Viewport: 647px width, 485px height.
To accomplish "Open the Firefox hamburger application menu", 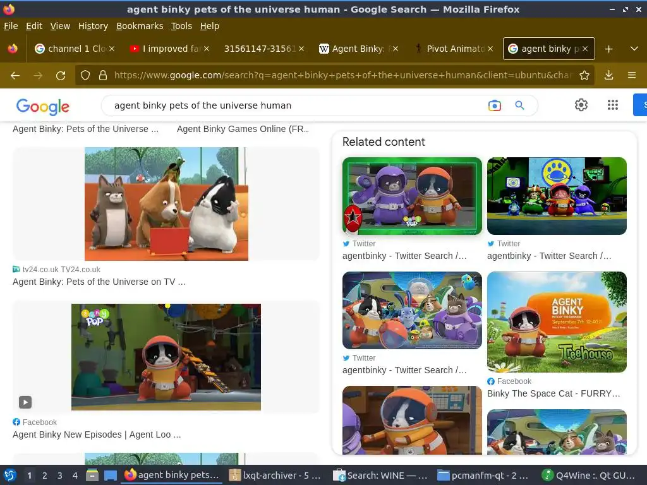I will (x=632, y=76).
